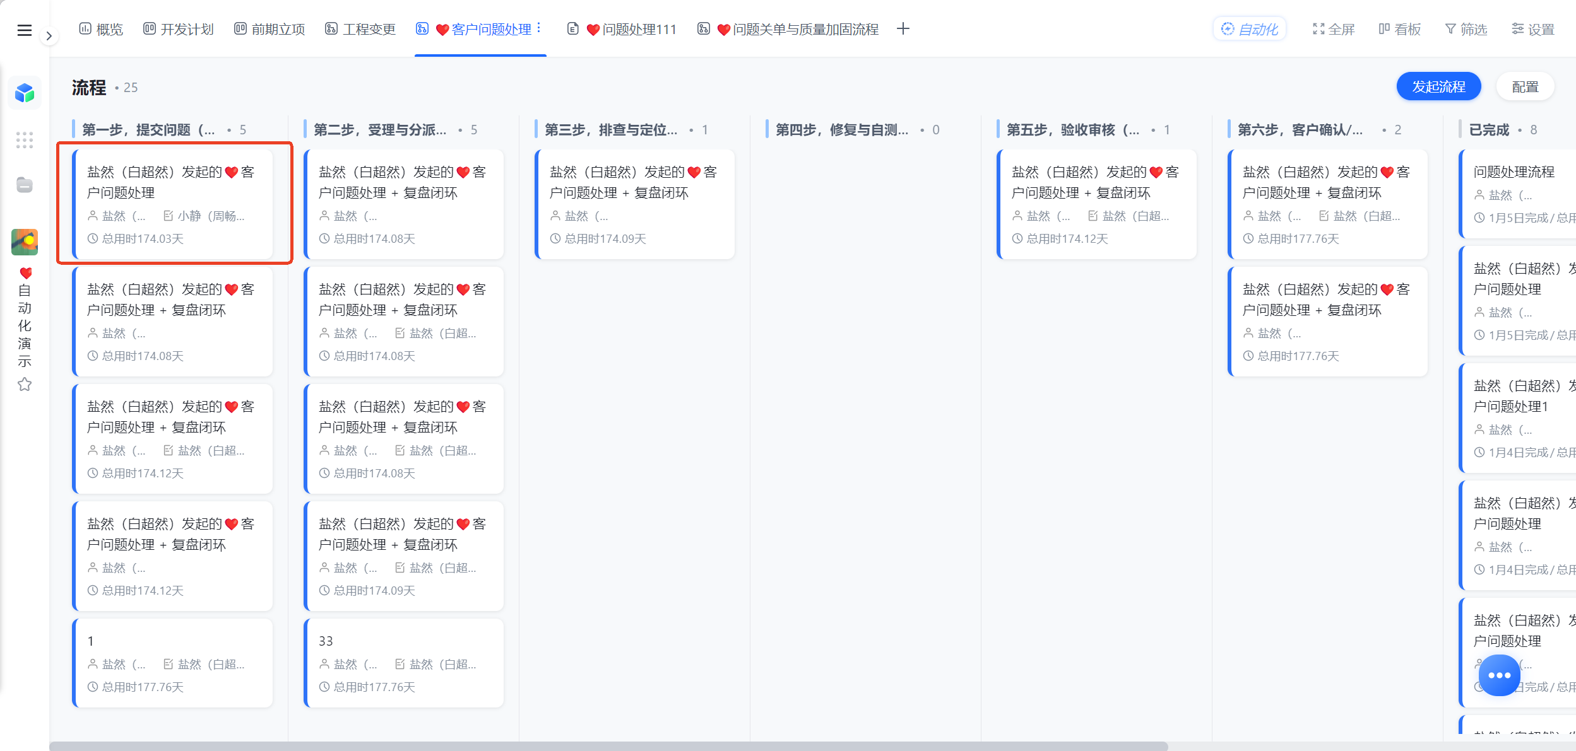This screenshot has width=1576, height=751.
Task: Click the board icon beside 开发计划
Action: pos(150,29)
